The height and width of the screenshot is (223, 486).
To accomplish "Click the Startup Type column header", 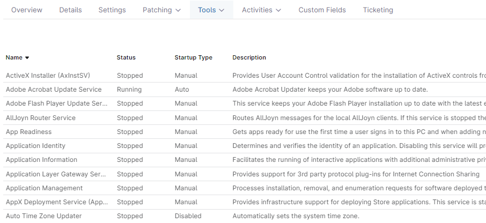I will (x=193, y=58).
